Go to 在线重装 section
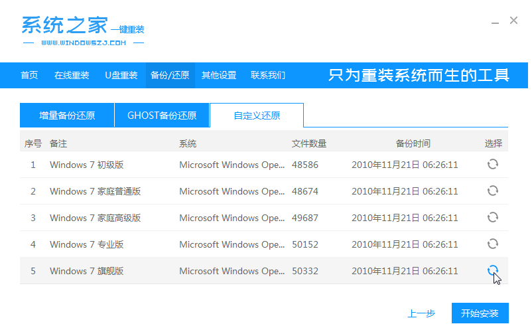Image resolution: width=532 pixels, height=328 pixels. click(x=72, y=75)
